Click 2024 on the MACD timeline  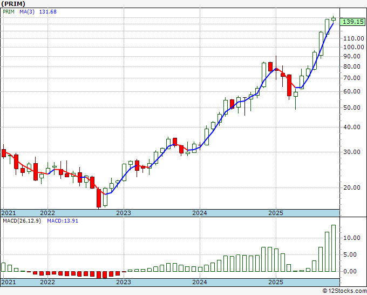[x=200, y=282]
